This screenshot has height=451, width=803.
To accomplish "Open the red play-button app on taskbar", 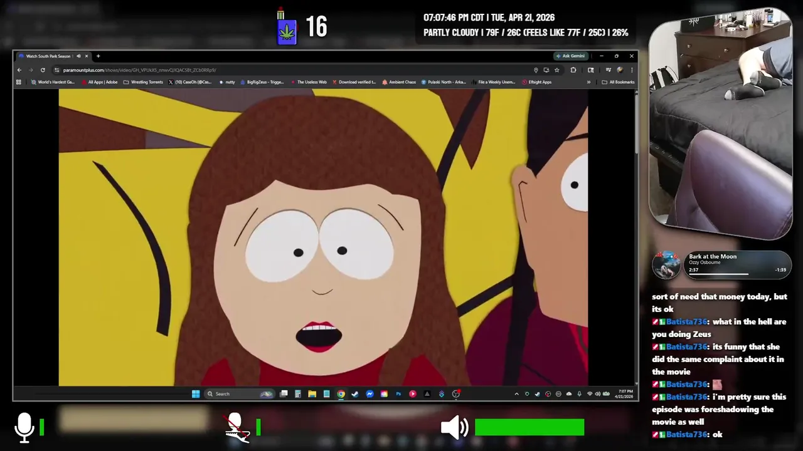I will coord(413,394).
